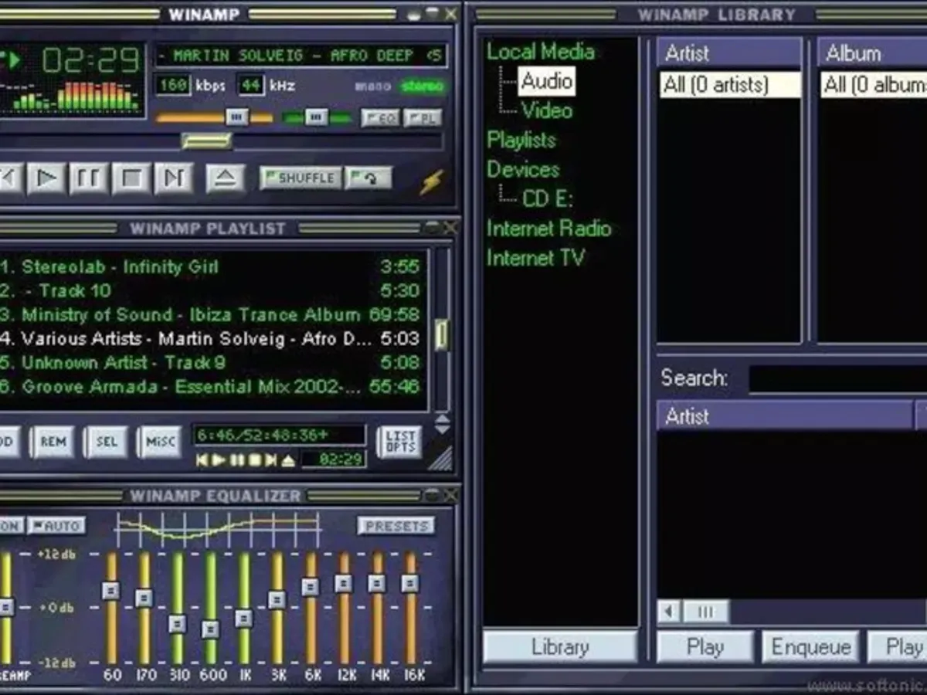
Task: Click the library scrollbar left arrow
Action: (x=669, y=612)
